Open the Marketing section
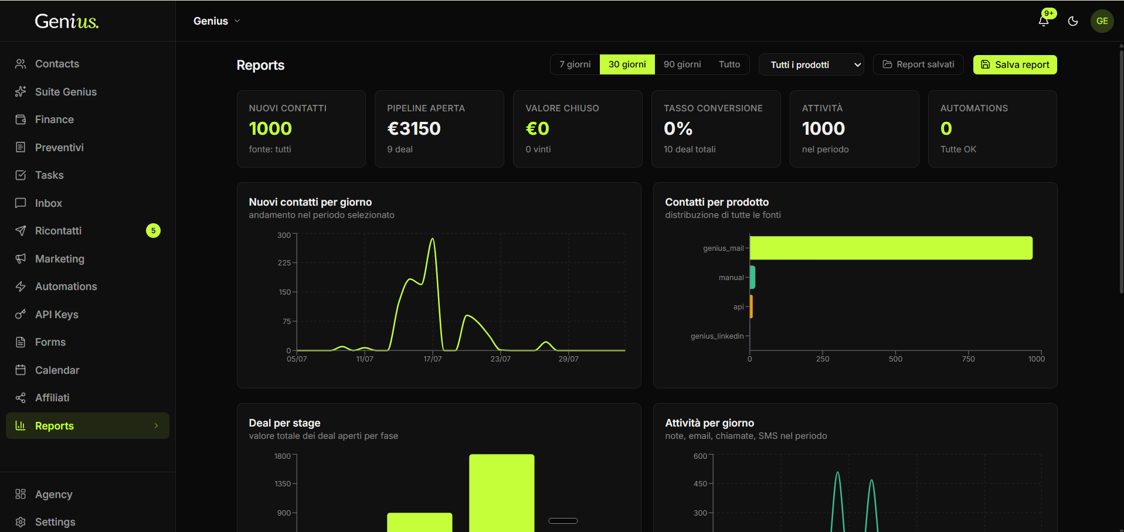This screenshot has height=532, width=1124. [87, 258]
